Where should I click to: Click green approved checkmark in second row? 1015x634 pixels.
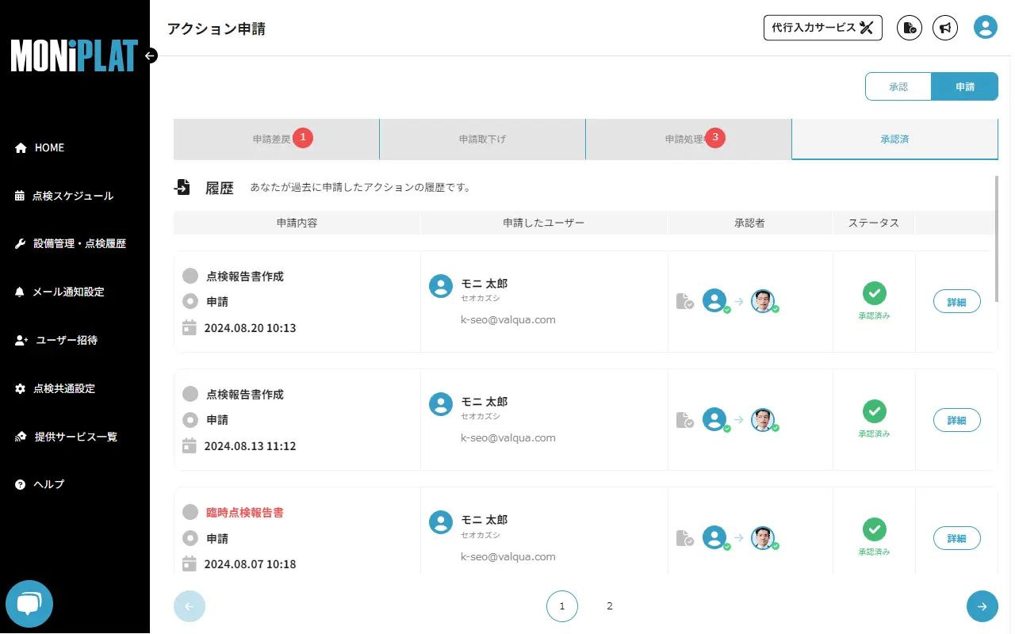click(x=874, y=411)
